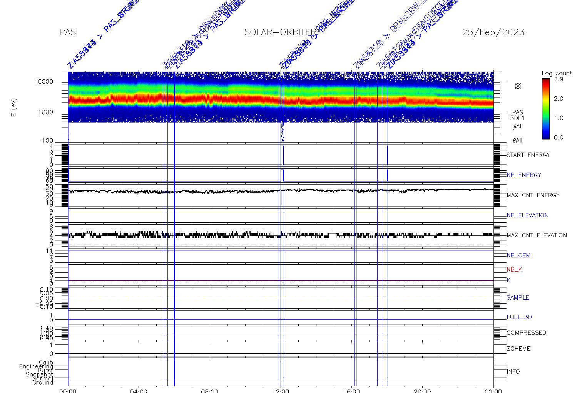Click the 'SCHEME' panel label
Screen dimensions: 582x393
click(518, 349)
